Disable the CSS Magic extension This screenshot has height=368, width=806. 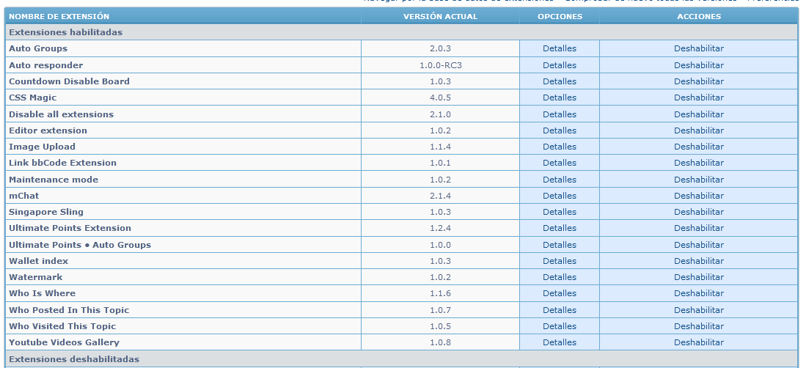coord(699,97)
